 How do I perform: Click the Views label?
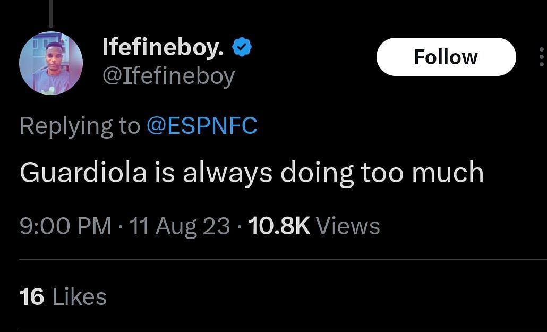pyautogui.click(x=348, y=226)
